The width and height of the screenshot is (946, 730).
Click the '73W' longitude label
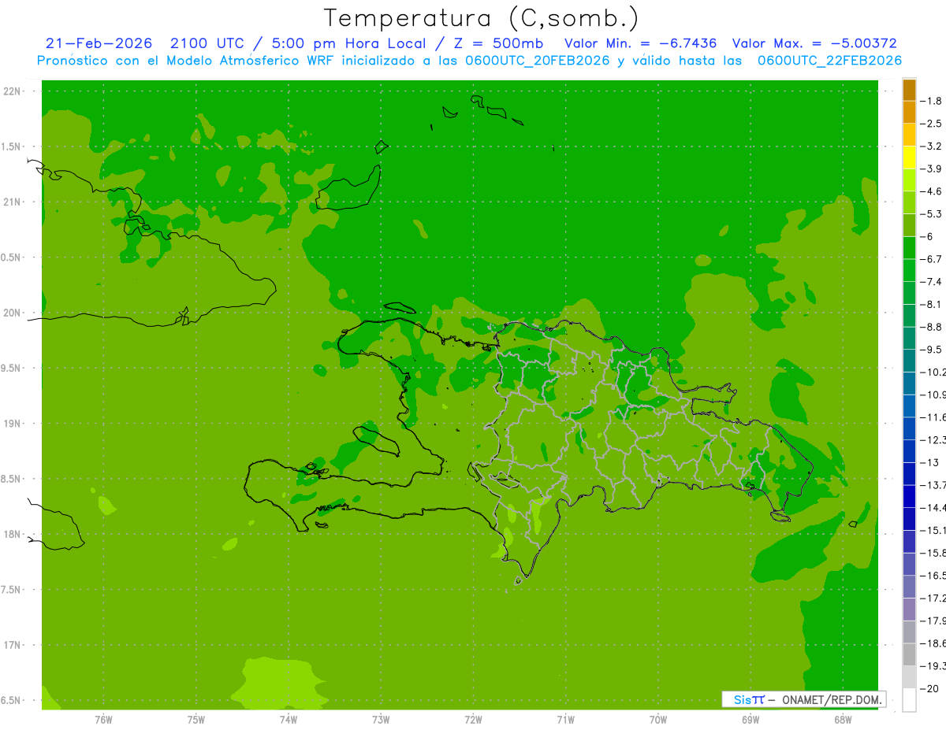pyautogui.click(x=381, y=719)
